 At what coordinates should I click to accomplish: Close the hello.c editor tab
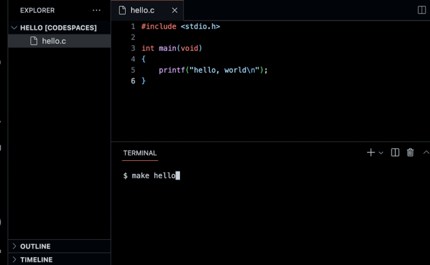175,11
